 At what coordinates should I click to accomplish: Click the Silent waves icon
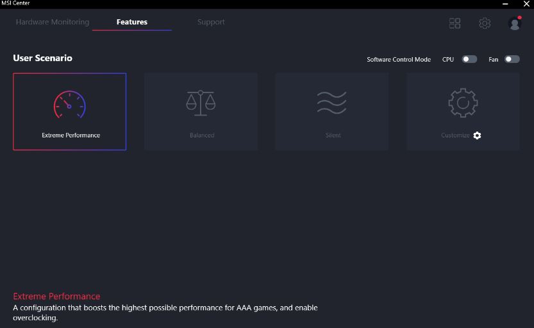[331, 103]
